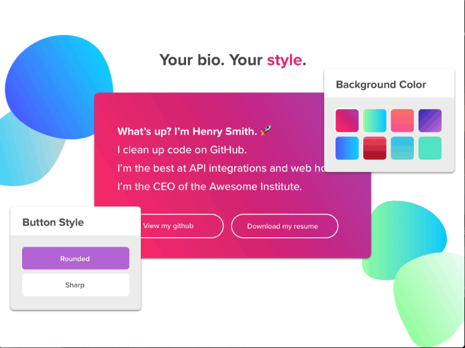Screen dimensions: 465x348
Task: Click the Button Style panel heading
Action: coord(53,222)
